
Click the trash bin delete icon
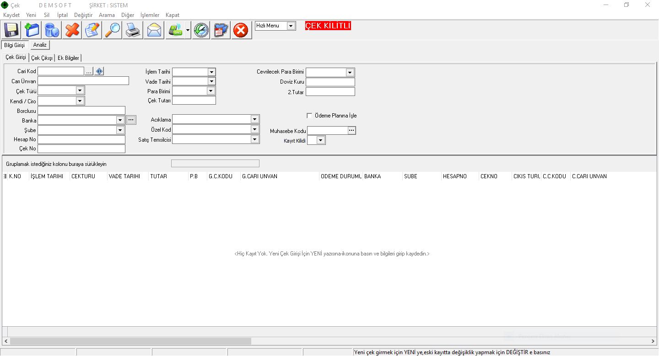click(52, 30)
